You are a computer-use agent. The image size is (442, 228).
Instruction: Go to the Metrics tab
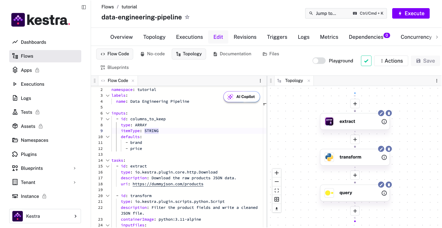329,37
